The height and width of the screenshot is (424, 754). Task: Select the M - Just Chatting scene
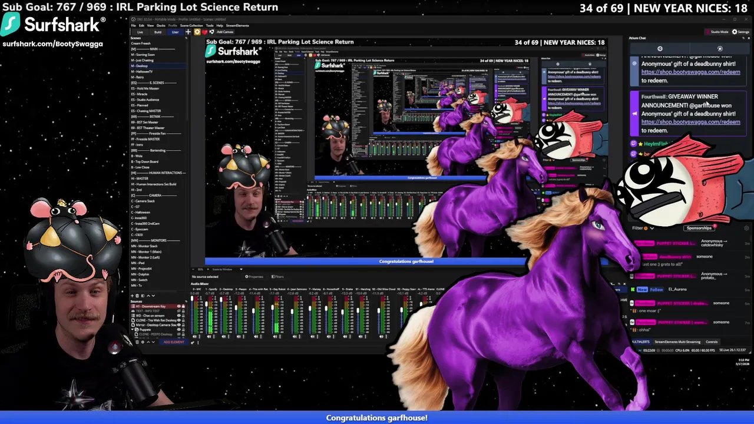tap(142, 60)
